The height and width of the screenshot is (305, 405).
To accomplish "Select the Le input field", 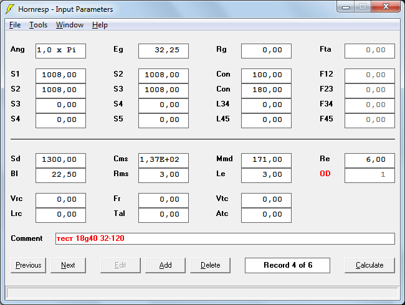I will [266, 176].
